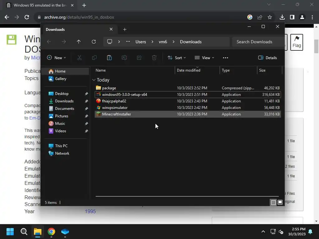
Task: Refresh the Downloads folder view
Action: (94, 42)
